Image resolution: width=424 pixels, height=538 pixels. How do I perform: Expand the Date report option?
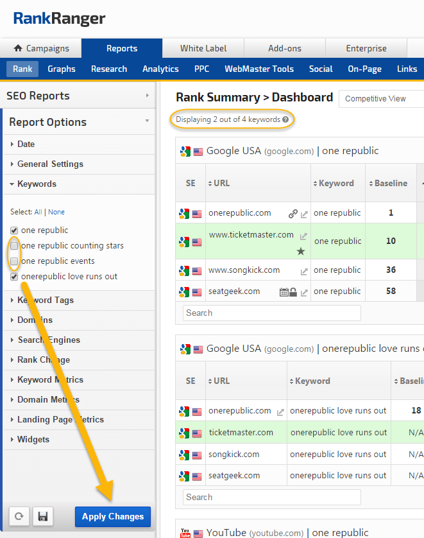26,144
